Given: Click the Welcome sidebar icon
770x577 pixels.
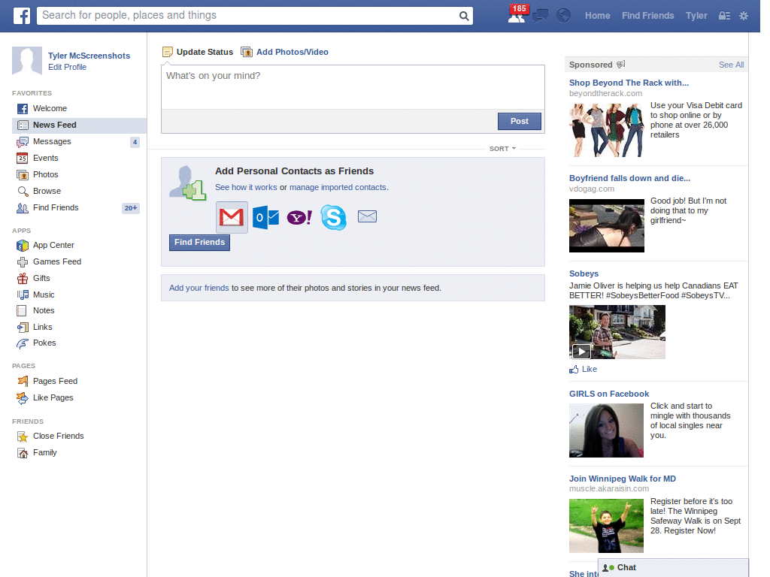Looking at the screenshot, I should pos(23,108).
